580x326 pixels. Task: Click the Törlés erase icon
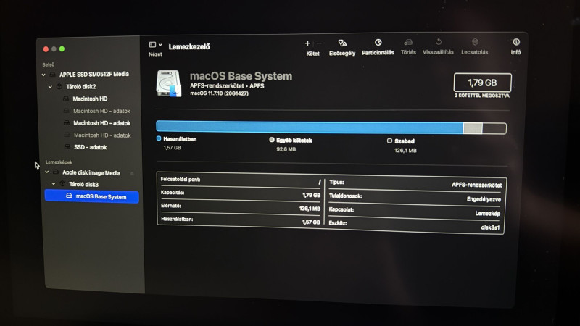pyautogui.click(x=408, y=42)
